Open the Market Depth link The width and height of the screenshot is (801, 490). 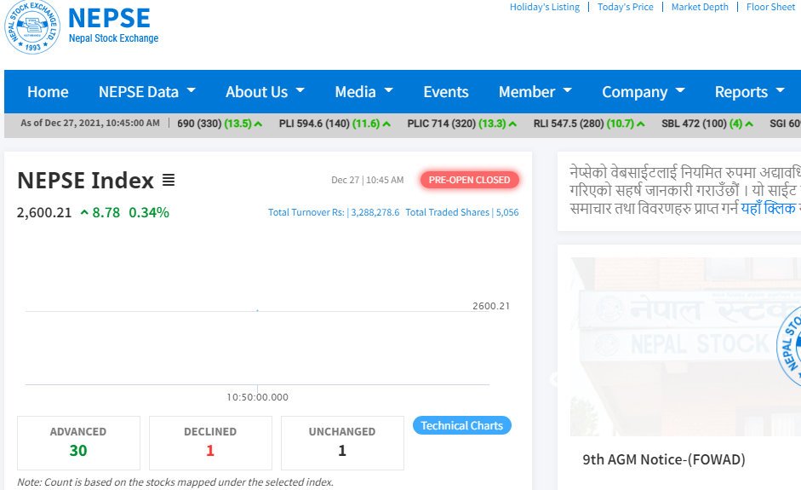(x=700, y=7)
